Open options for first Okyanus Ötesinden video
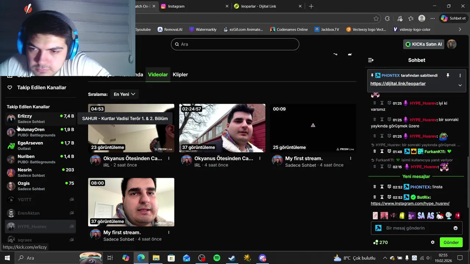The height and width of the screenshot is (264, 470). (x=169, y=158)
